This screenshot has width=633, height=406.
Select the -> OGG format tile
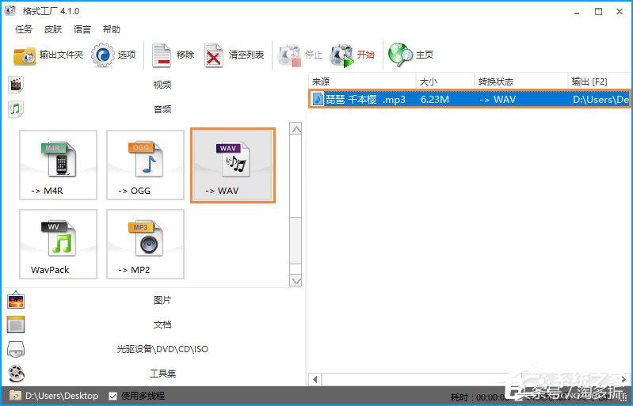click(145, 165)
